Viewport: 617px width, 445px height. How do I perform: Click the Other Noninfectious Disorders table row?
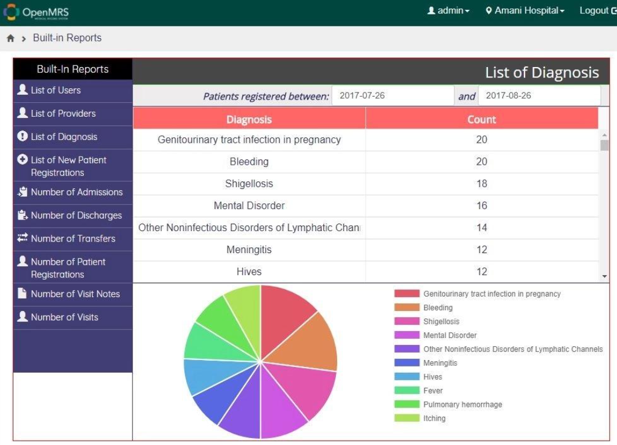point(365,228)
